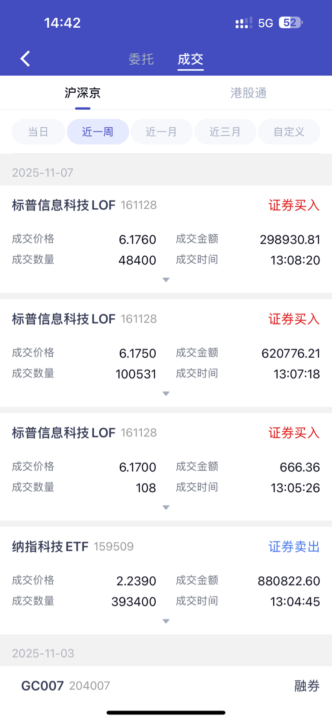
Task: Tap the back arrow icon
Action: 25,58
